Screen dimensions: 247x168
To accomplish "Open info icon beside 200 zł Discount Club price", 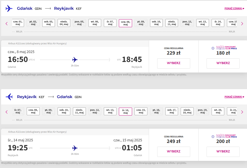I will click(x=213, y=137).
